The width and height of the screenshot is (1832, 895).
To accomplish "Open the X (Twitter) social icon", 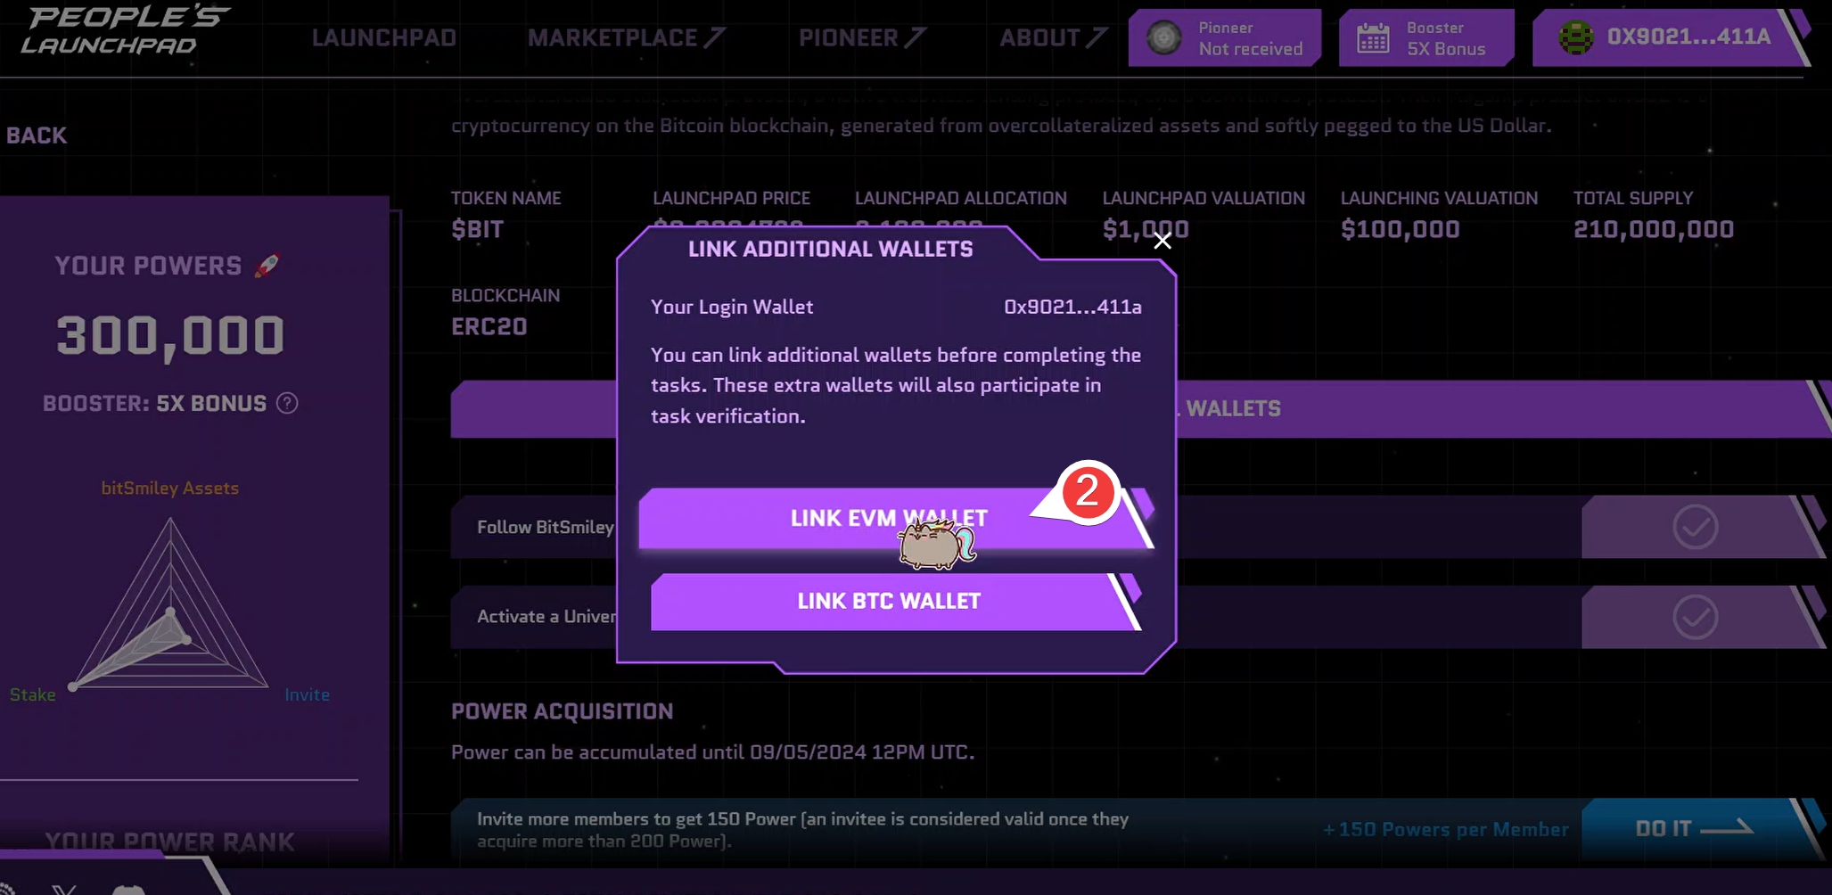I will 64,889.
